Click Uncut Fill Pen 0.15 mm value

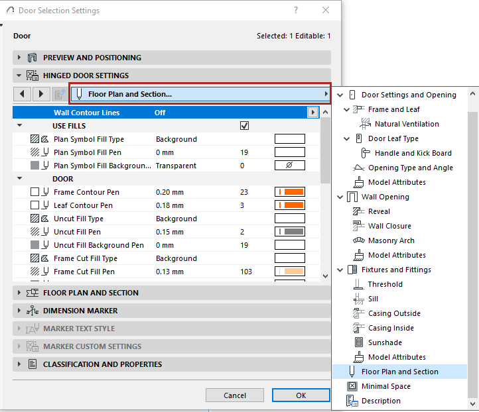pyautogui.click(x=170, y=232)
